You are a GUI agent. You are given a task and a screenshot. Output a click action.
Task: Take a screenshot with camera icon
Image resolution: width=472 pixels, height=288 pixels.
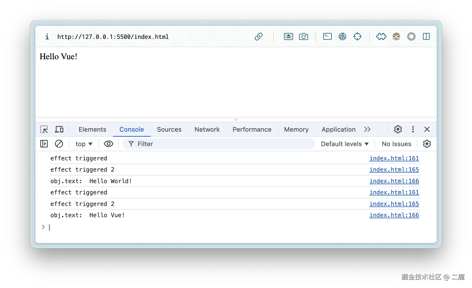pyautogui.click(x=304, y=36)
